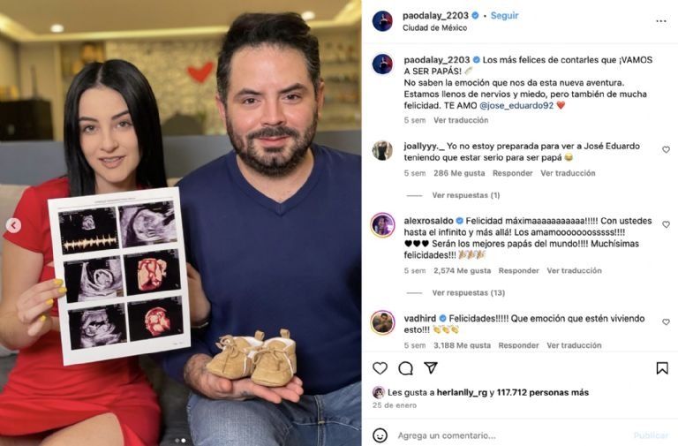Open @jose_eduardo92 mention link
Screen dimensions: 678x446
pos(516,105)
